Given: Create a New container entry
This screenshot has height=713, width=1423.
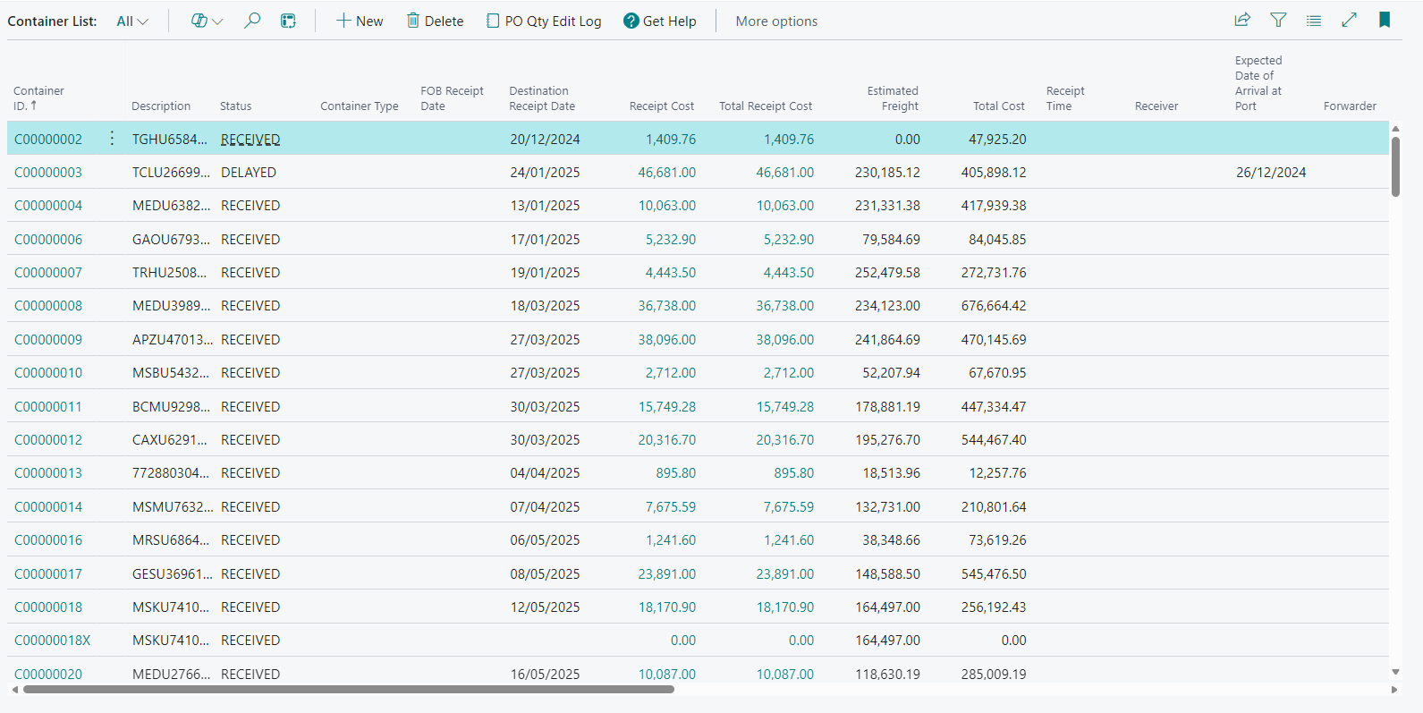Looking at the screenshot, I should [360, 21].
